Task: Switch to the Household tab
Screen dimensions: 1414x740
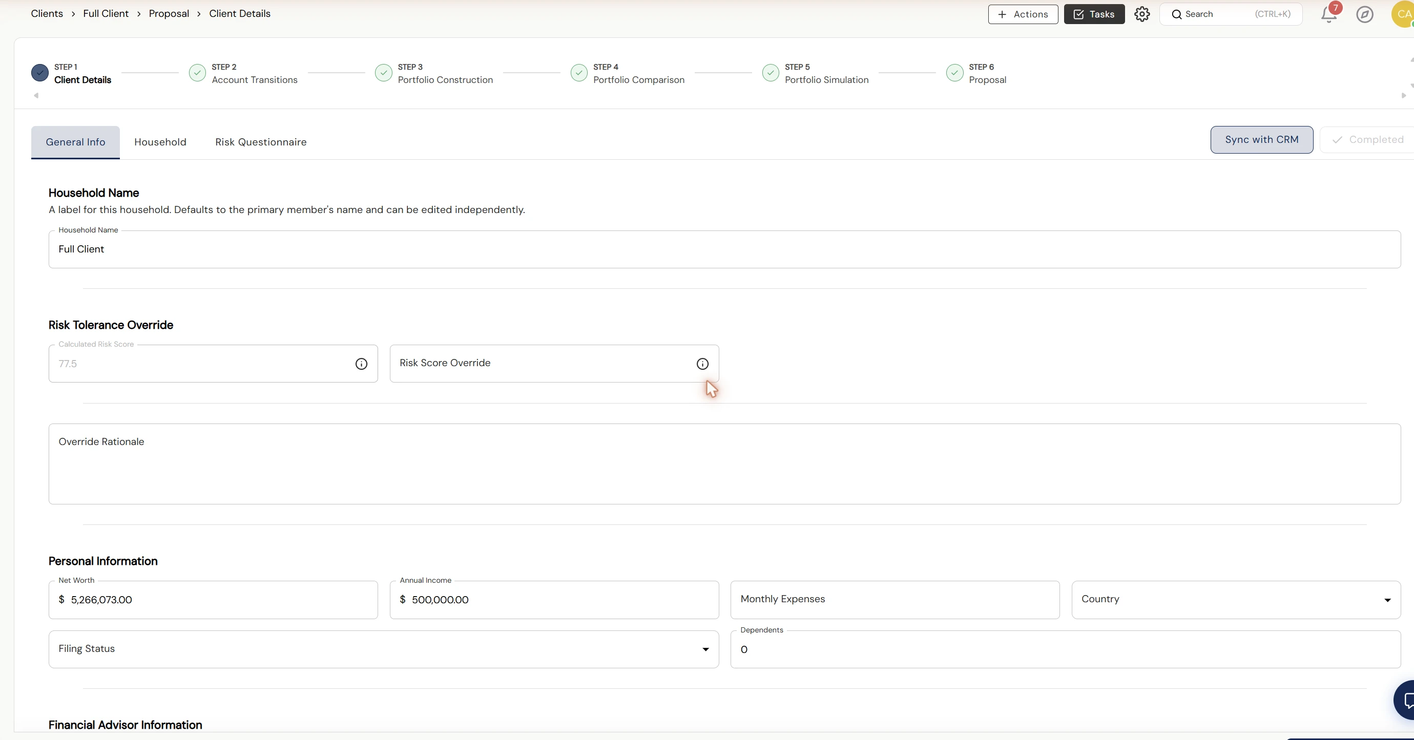Action: pyautogui.click(x=160, y=142)
